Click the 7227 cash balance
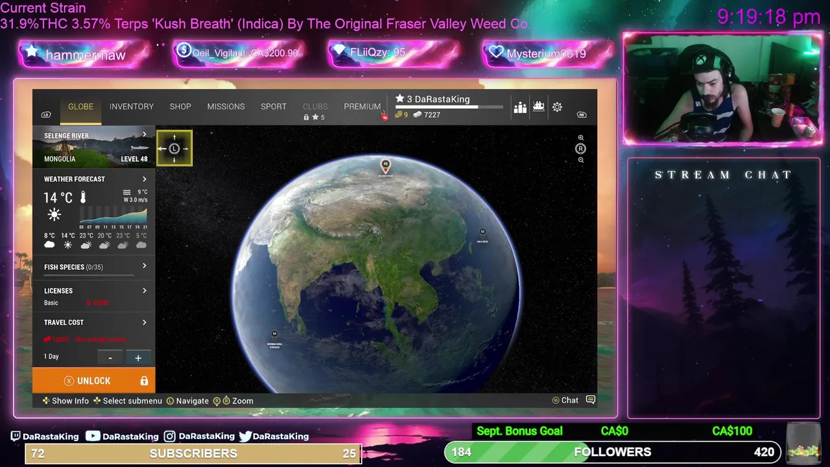This screenshot has width=830, height=467. 432,115
